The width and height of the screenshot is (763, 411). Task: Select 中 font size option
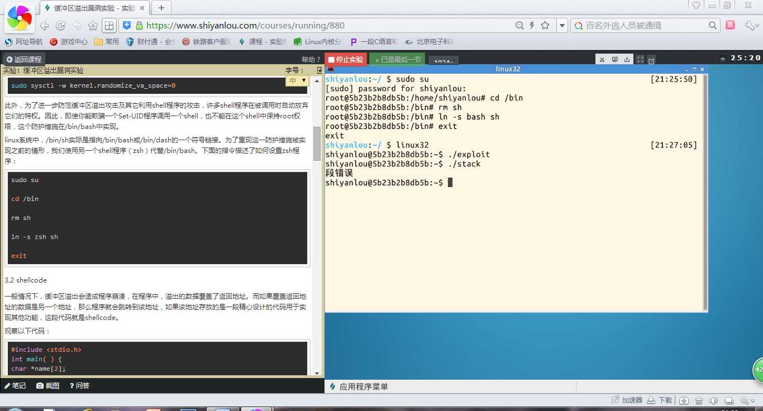[x=297, y=80]
